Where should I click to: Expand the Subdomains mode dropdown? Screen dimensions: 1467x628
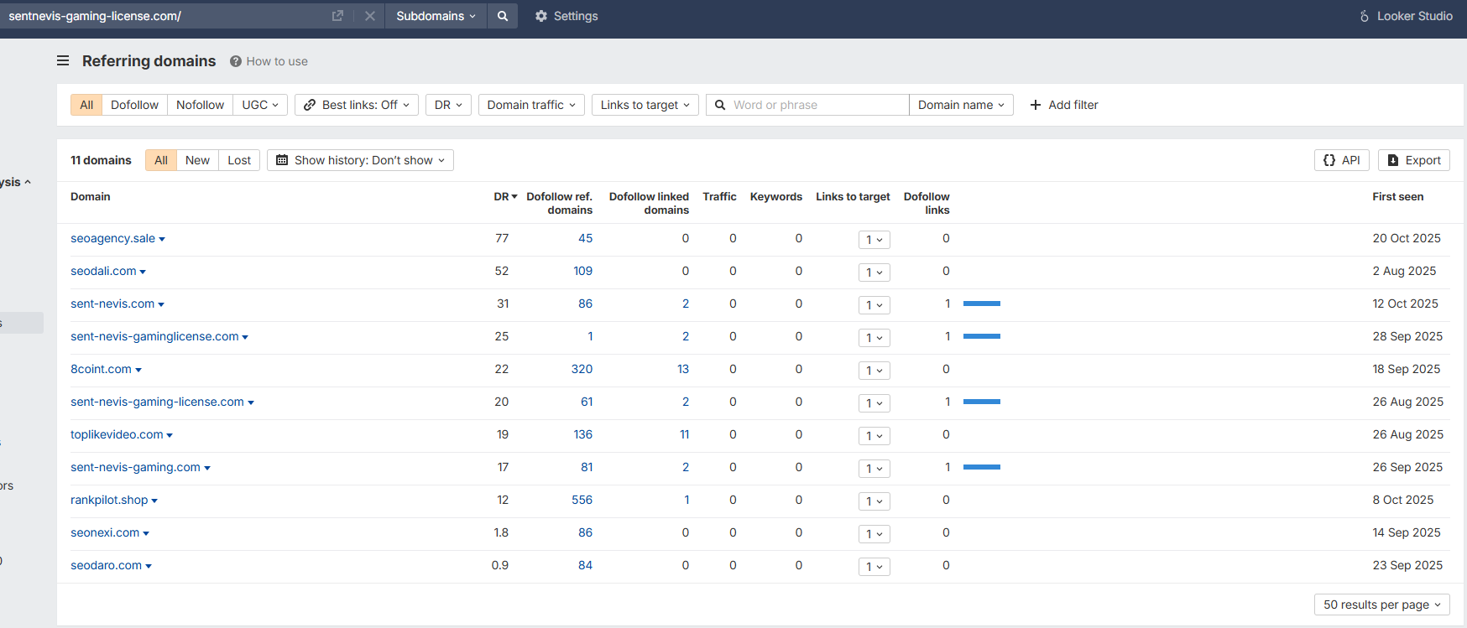click(x=436, y=16)
